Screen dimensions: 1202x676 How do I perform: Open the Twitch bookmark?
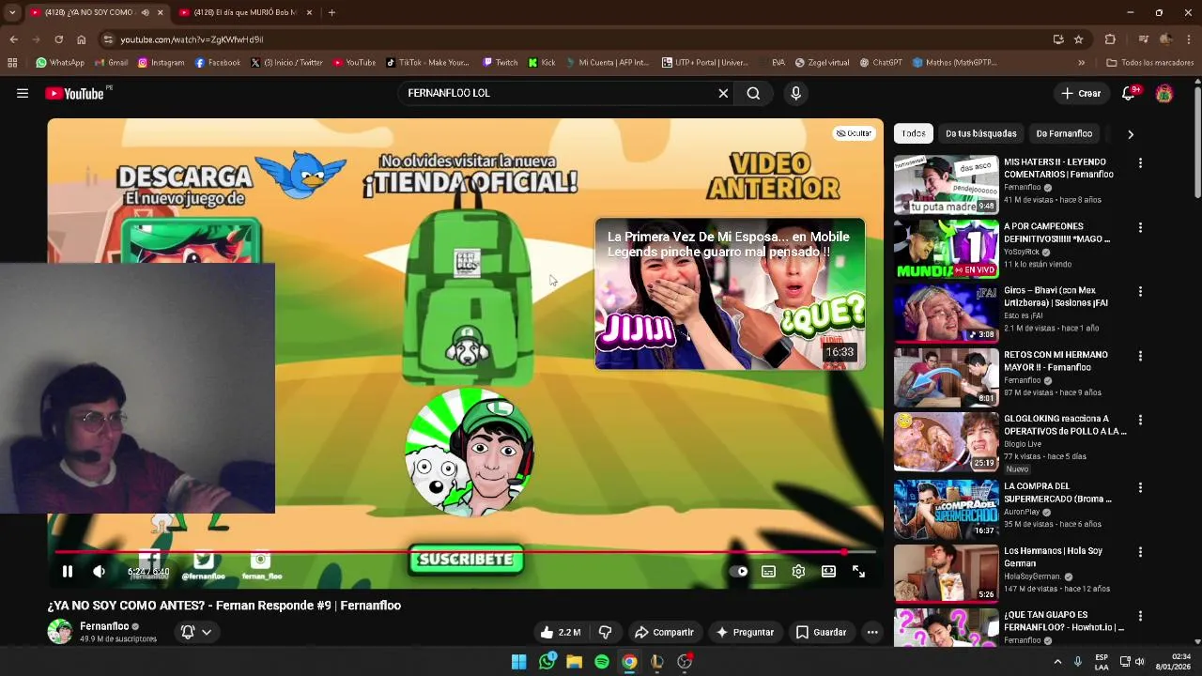click(500, 63)
